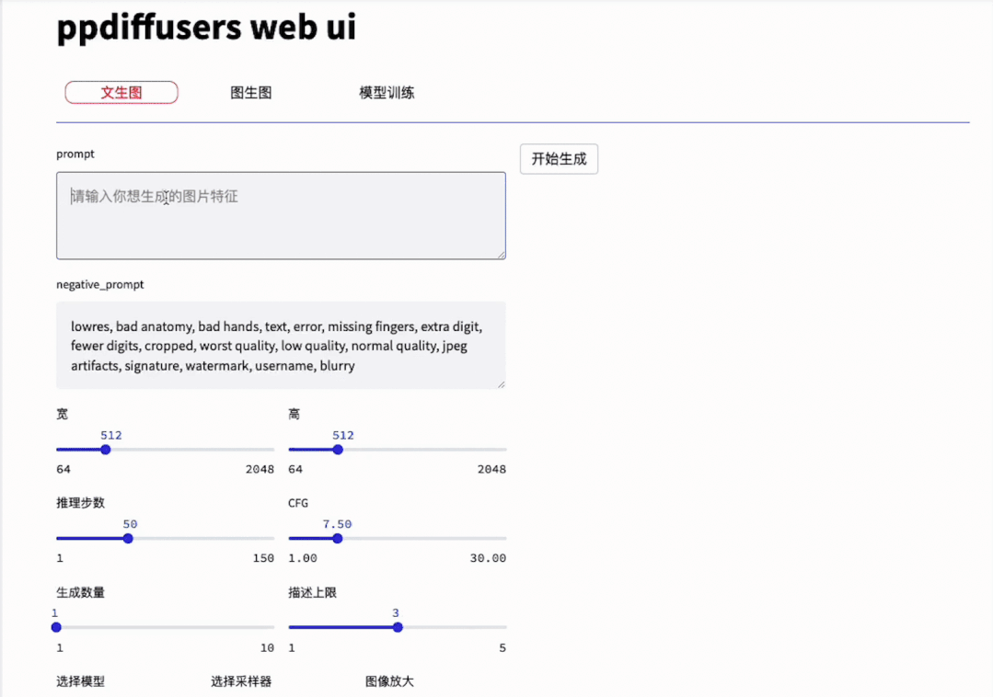993x697 pixels.
Task: Switch to the 模型训练 tab
Action: pos(387,92)
